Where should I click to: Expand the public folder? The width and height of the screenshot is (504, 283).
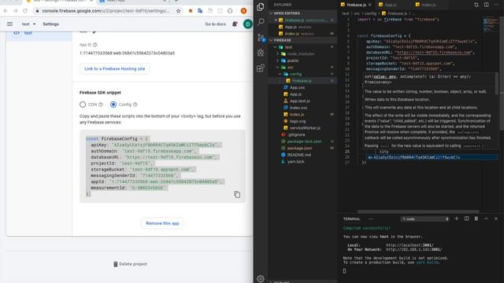point(278,61)
